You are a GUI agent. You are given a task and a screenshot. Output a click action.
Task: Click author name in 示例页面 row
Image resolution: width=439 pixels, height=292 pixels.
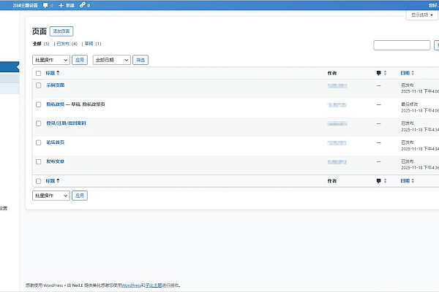tap(337, 86)
